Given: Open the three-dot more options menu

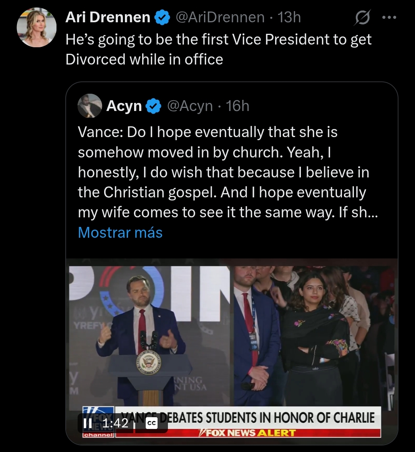Looking at the screenshot, I should (x=389, y=18).
